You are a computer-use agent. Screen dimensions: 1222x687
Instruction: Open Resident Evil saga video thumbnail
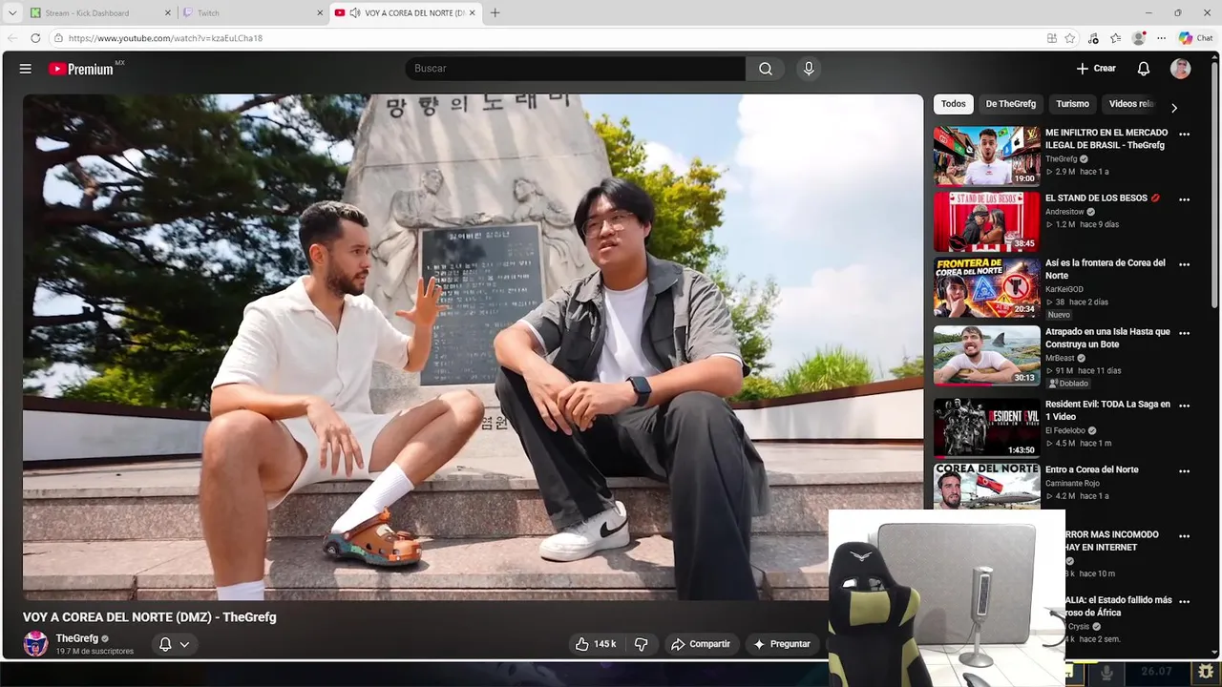coord(986,427)
